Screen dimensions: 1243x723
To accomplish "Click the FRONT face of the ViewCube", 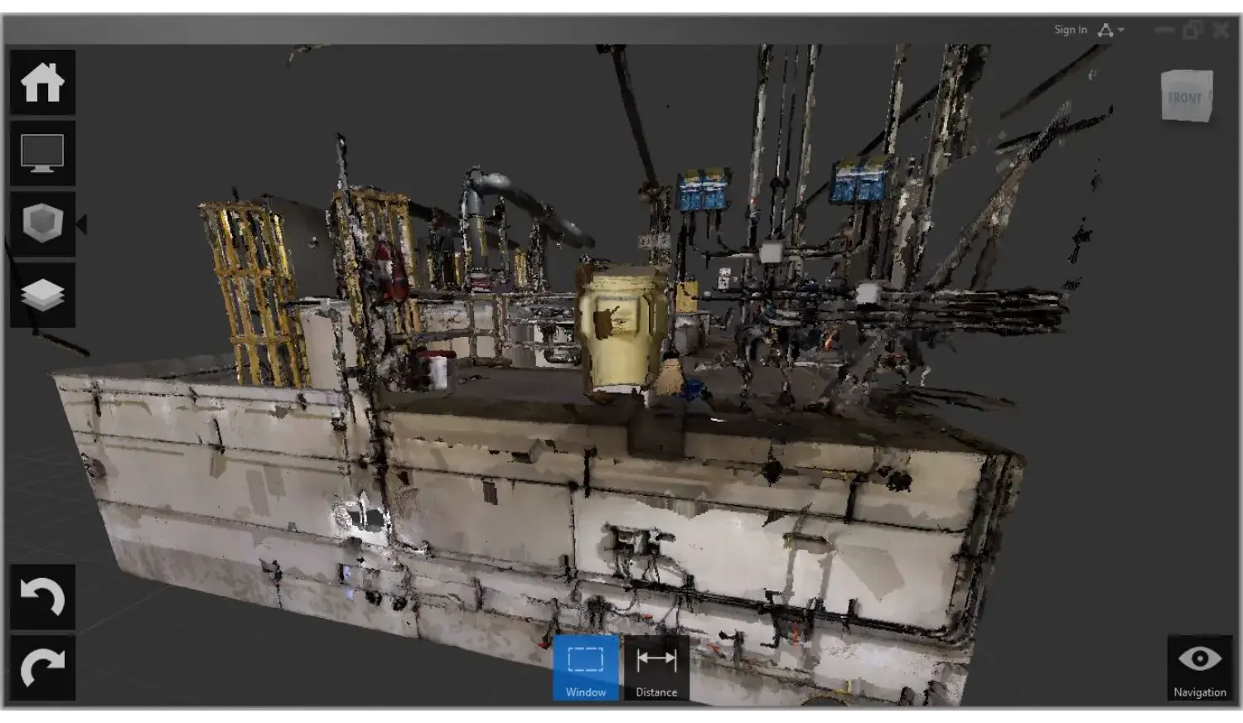I will pyautogui.click(x=1184, y=98).
